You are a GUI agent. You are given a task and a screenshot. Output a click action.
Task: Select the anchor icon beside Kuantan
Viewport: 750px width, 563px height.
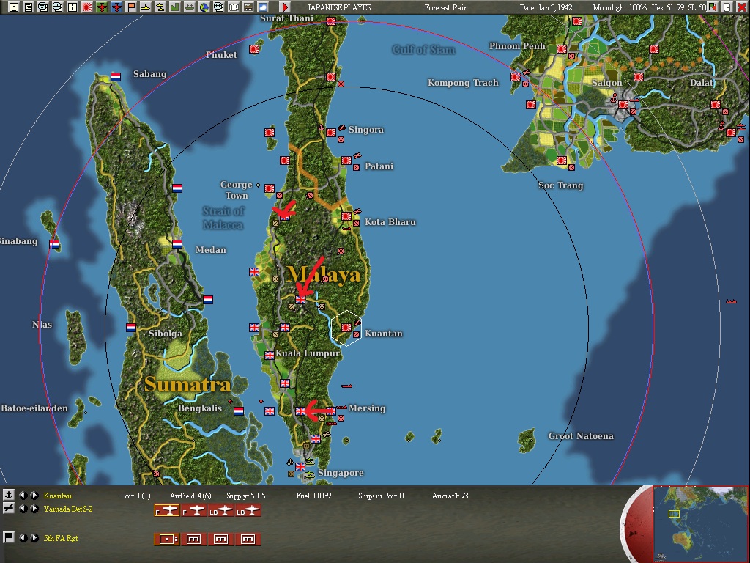click(x=10, y=496)
